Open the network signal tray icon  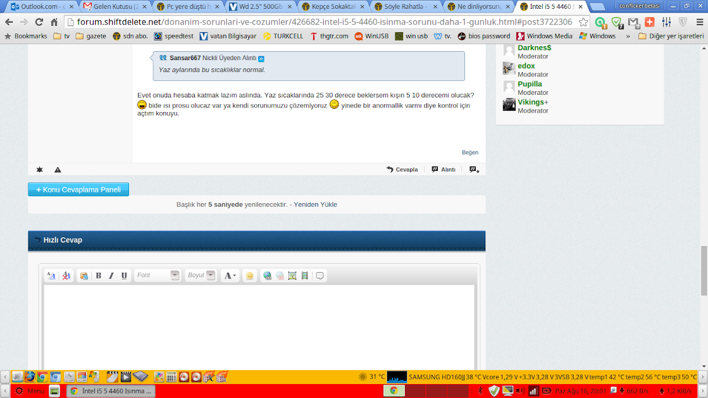pos(533,391)
